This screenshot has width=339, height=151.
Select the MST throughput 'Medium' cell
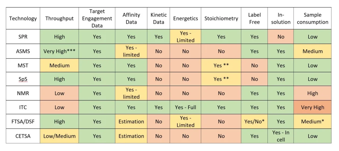click(59, 65)
